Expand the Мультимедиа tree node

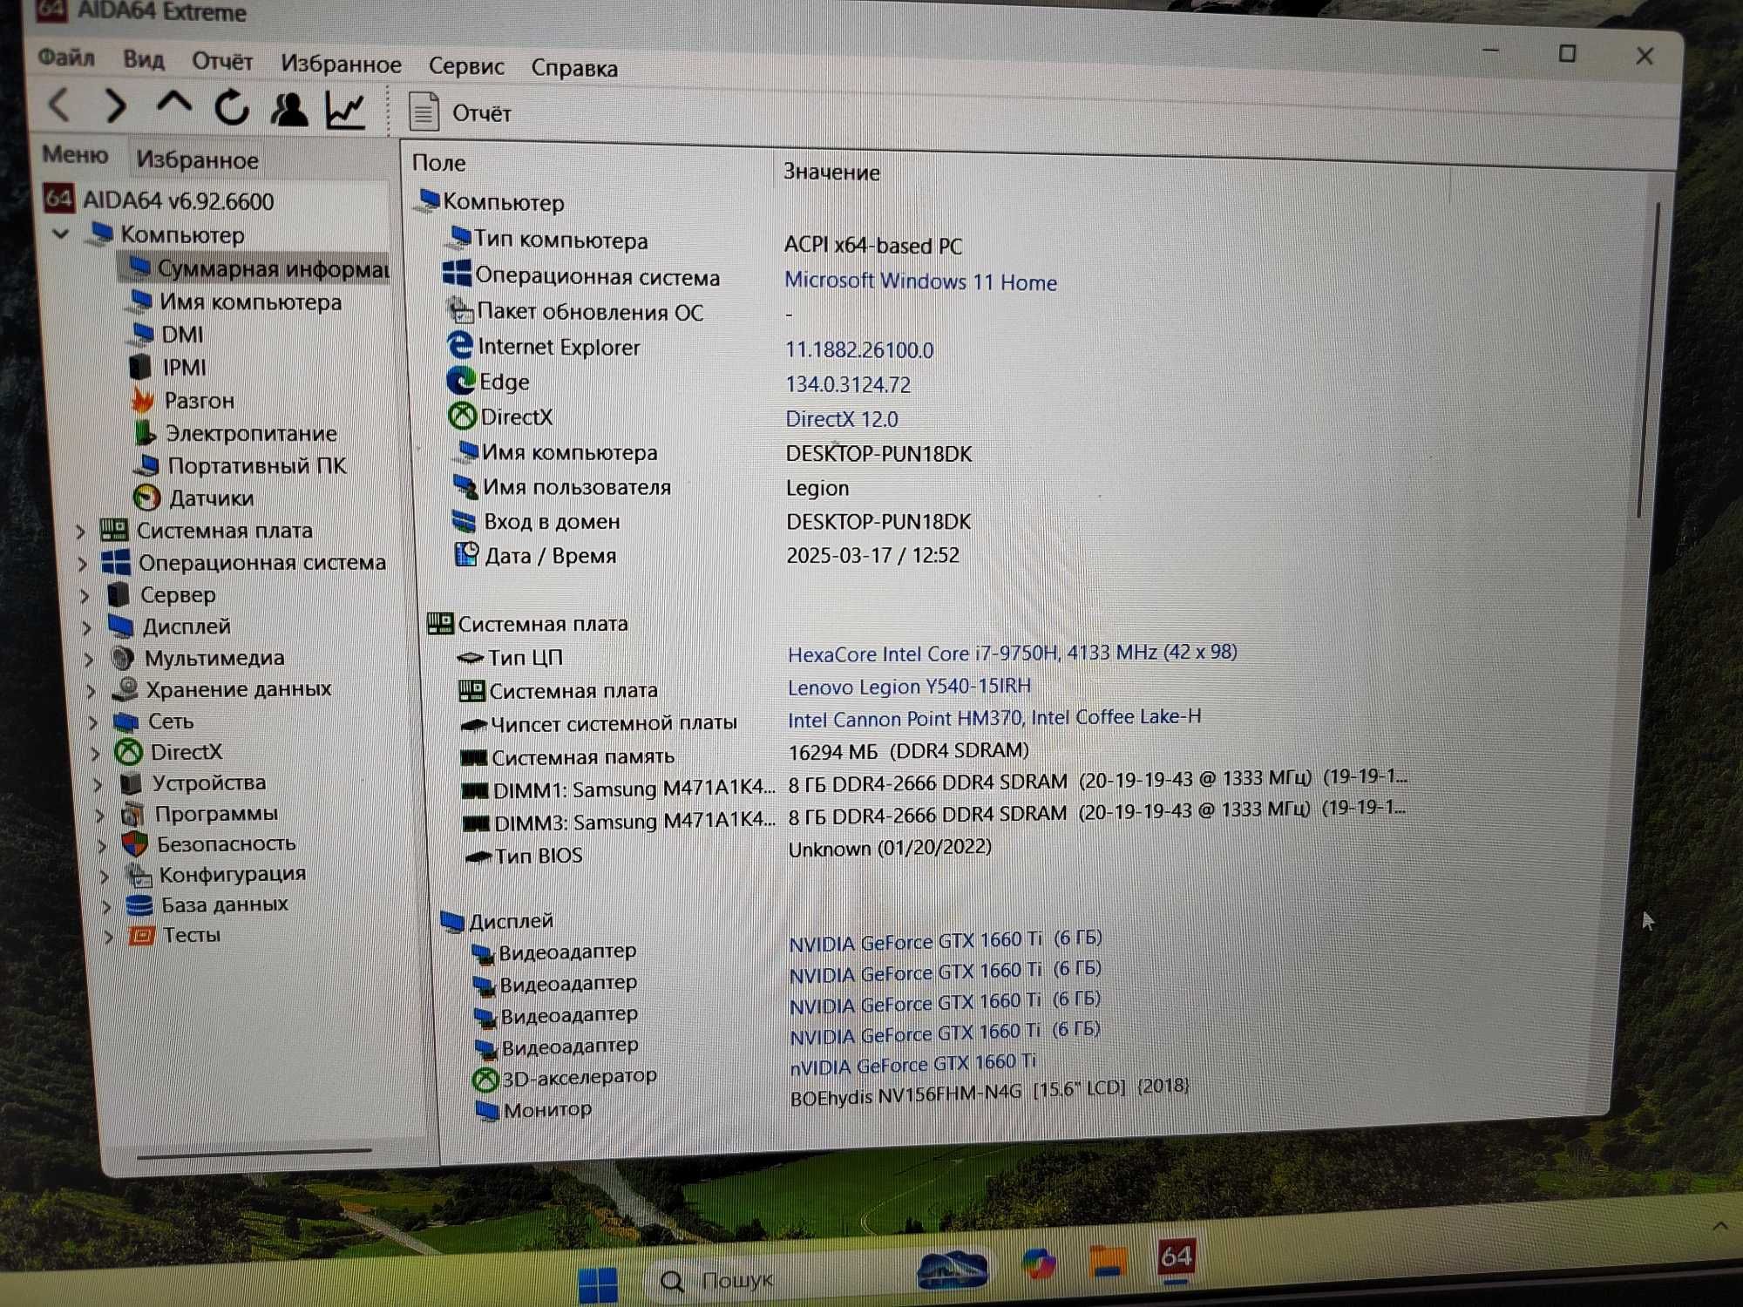point(89,660)
